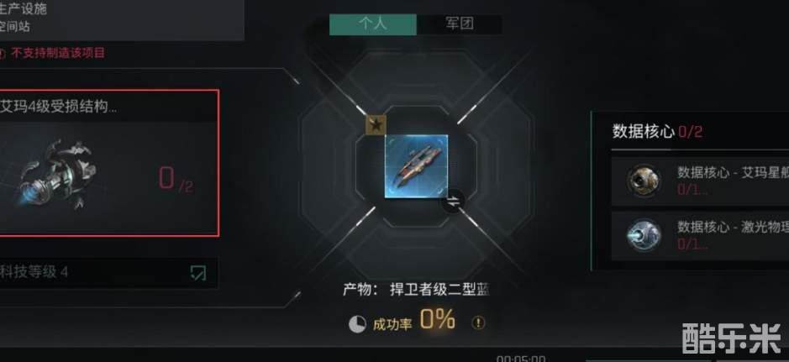The image size is (789, 362).
Task: Click the 数据核心 - 艾玛星舰 core icon
Action: (x=644, y=180)
